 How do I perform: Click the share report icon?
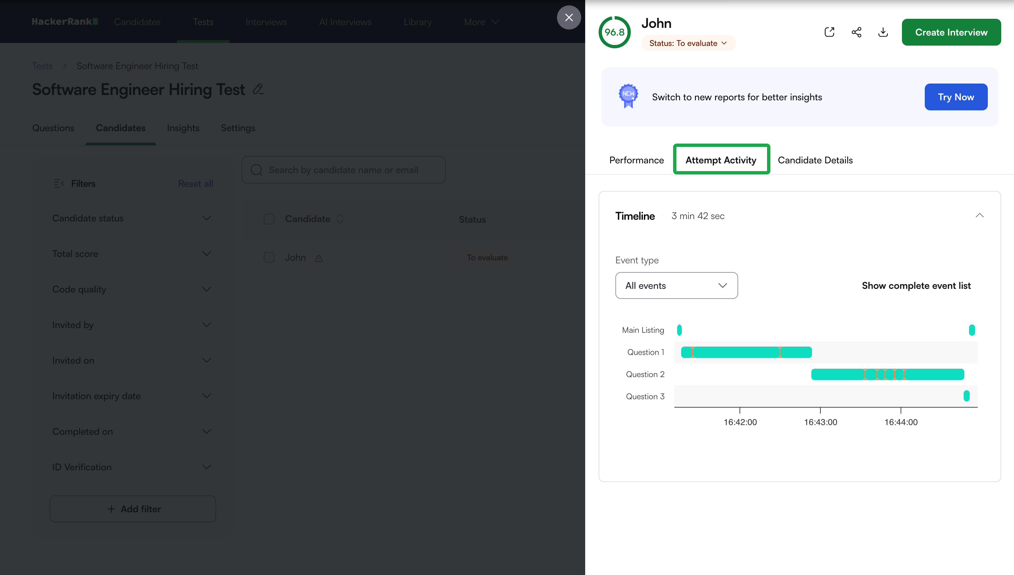(x=856, y=32)
